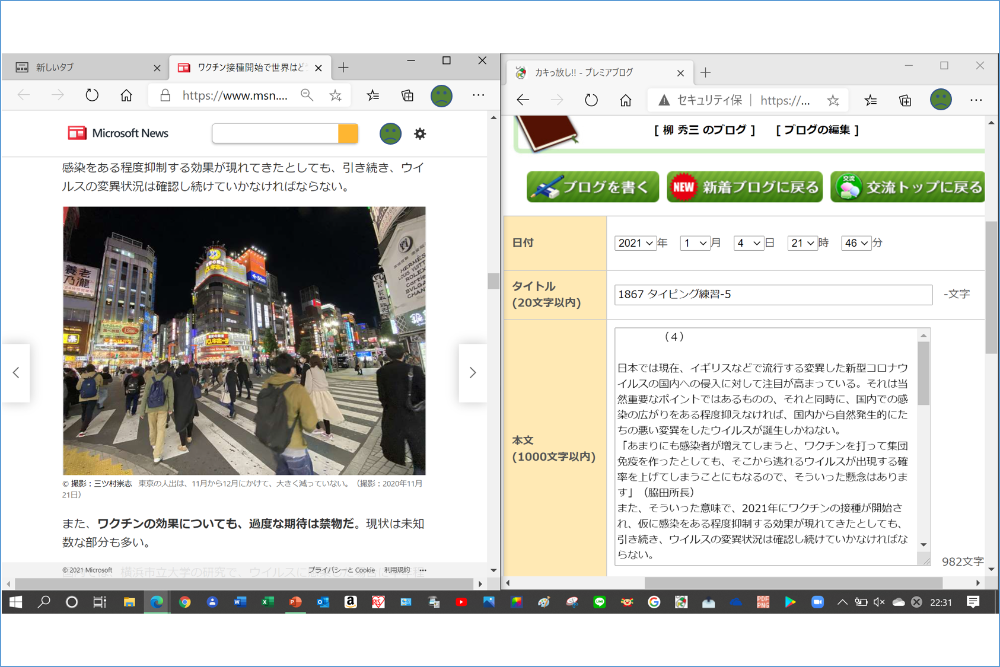Image resolution: width=1000 pixels, height=667 pixels.
Task: Open the year dropdown showing 2021
Action: pyautogui.click(x=635, y=243)
